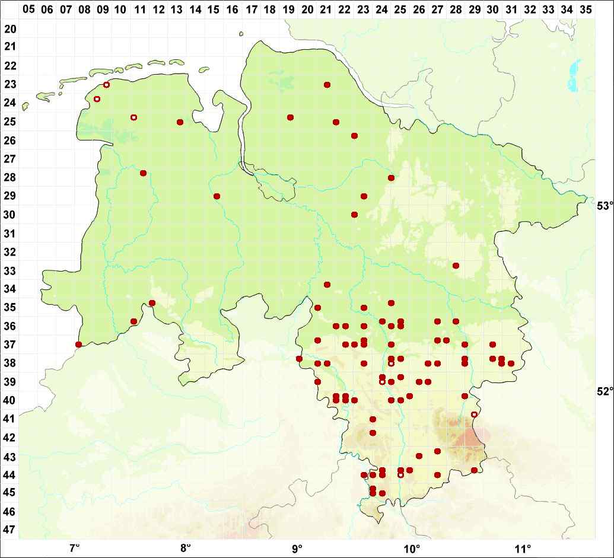Click row label 25 on the left axis

coord(10,122)
